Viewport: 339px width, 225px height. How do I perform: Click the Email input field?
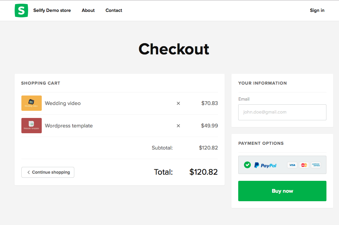282,112
